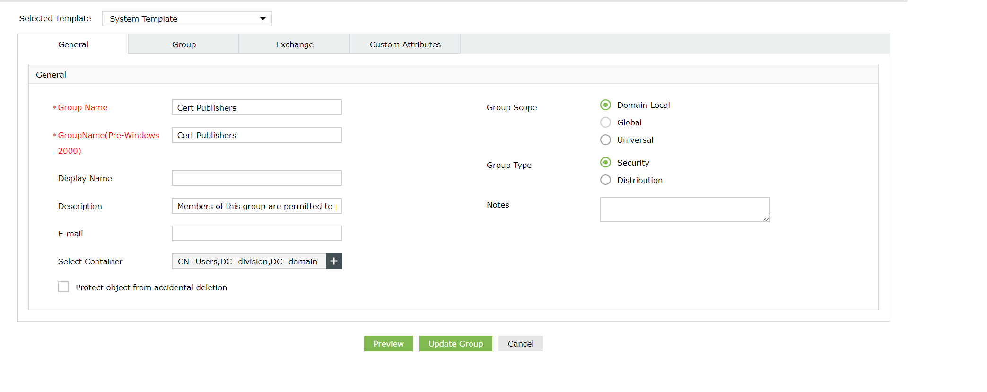Viewport: 987px width, 392px height.
Task: Click the plus icon beside Select Container
Action: click(x=334, y=261)
